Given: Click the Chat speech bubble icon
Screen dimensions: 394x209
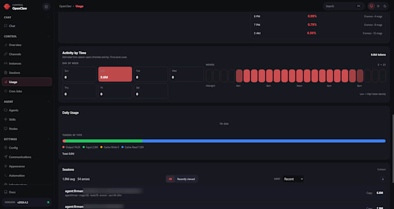Looking at the screenshot, I should coord(6,26).
